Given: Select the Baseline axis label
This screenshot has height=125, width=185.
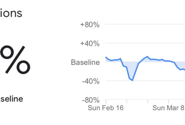Looking at the screenshot, I should tap(85, 62).
